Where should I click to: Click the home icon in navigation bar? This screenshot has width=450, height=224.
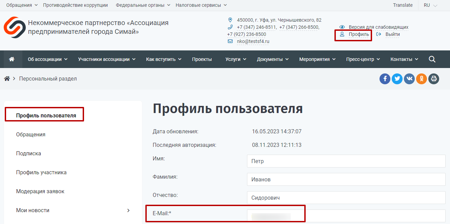12,59
